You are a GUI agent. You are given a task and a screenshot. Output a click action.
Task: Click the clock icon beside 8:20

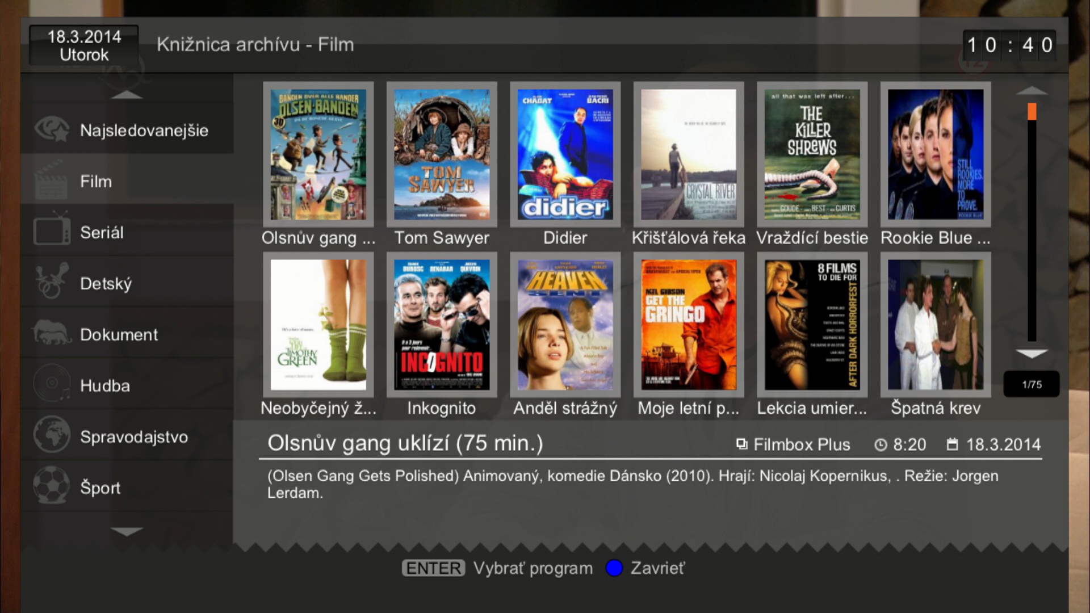click(881, 445)
